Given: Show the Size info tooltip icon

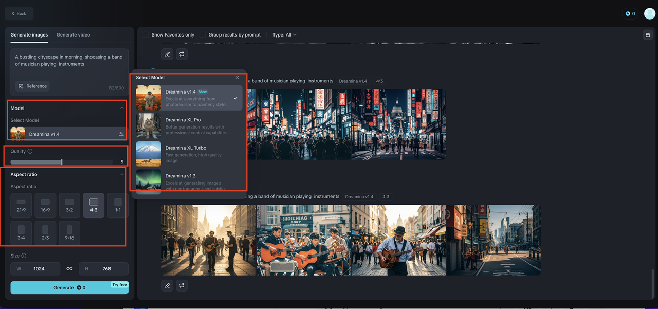Looking at the screenshot, I should [24, 256].
